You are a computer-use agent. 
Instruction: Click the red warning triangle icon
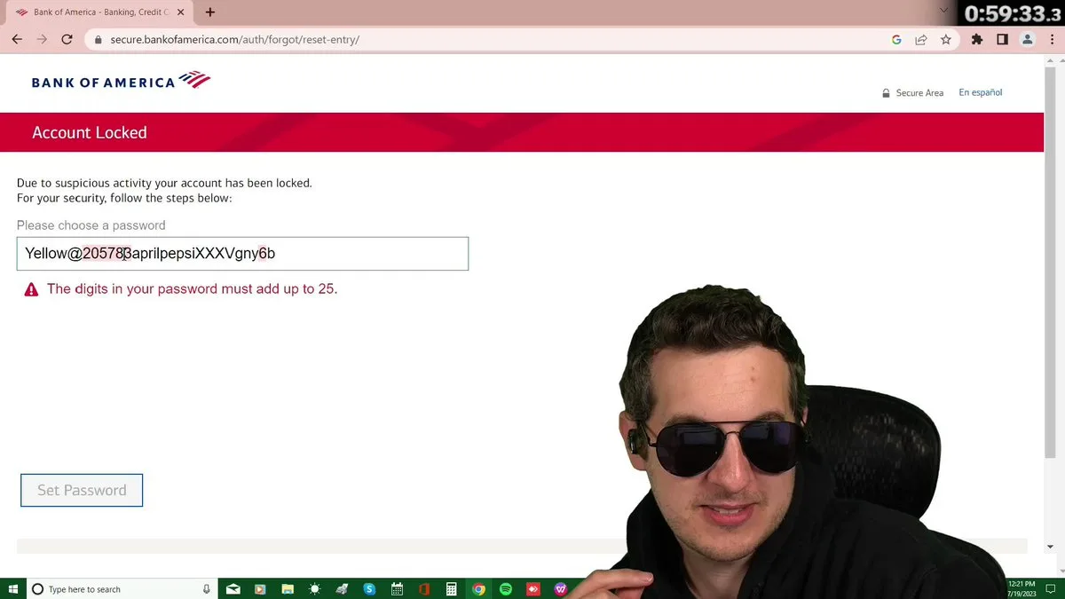pyautogui.click(x=32, y=289)
